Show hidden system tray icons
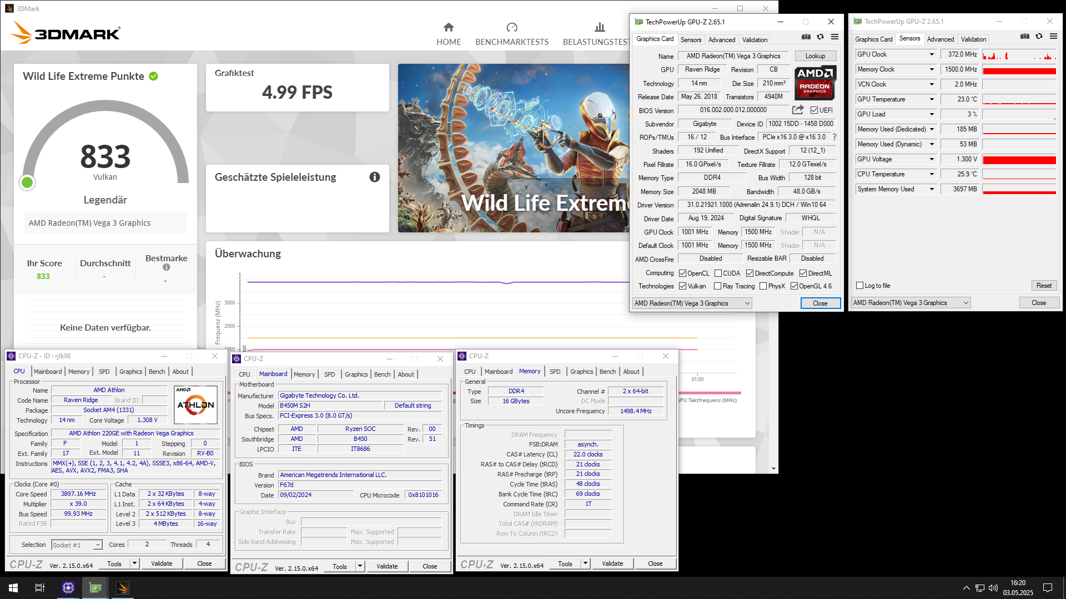Image resolution: width=1066 pixels, height=599 pixels. coord(967,588)
